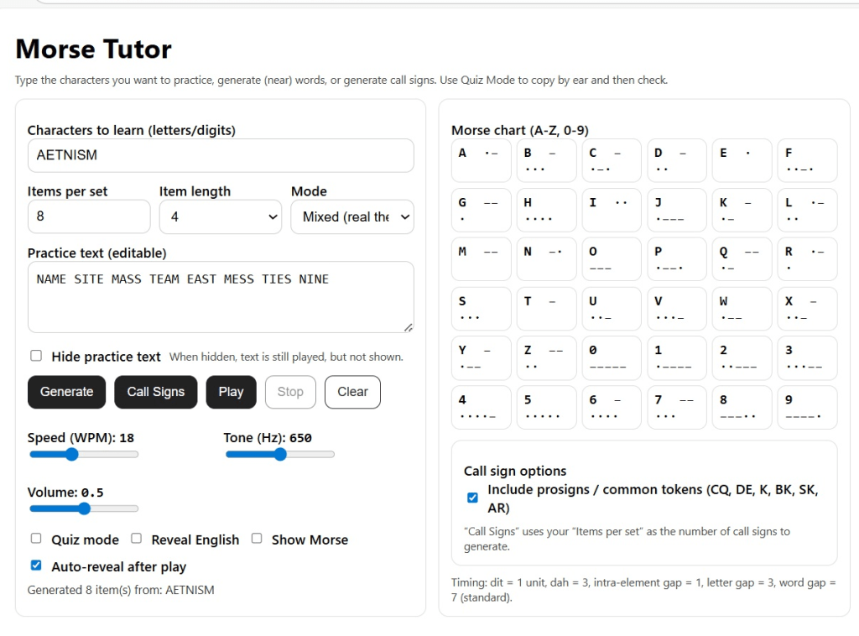The width and height of the screenshot is (859, 636).
Task: Select the T tile showing a single dah
Action: 546,308
